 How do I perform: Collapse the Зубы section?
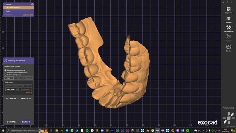[5, 11]
